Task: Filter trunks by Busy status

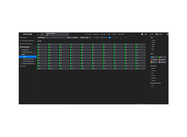Action: point(154,57)
